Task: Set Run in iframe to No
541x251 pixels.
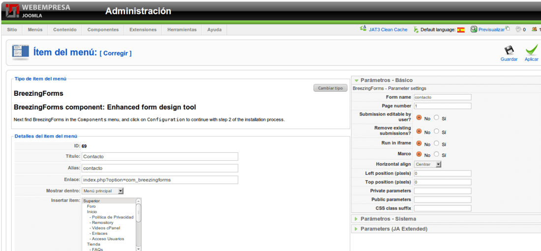Action: (419, 143)
